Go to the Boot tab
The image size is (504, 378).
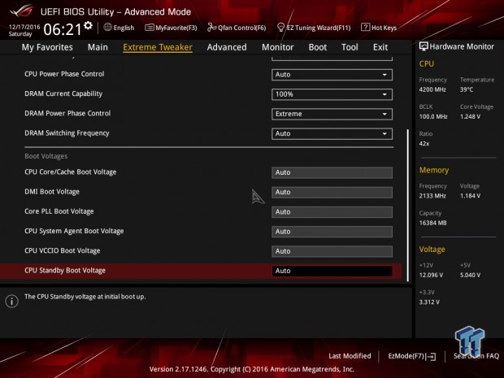tap(318, 47)
